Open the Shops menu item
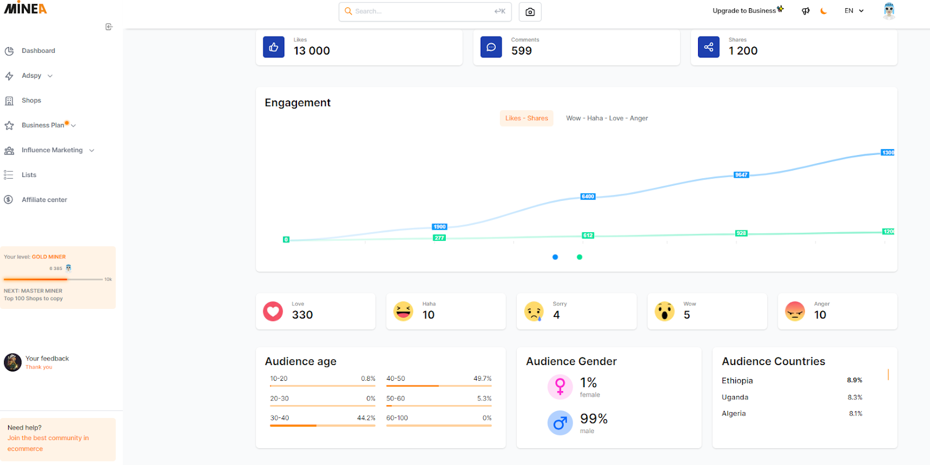 click(31, 101)
